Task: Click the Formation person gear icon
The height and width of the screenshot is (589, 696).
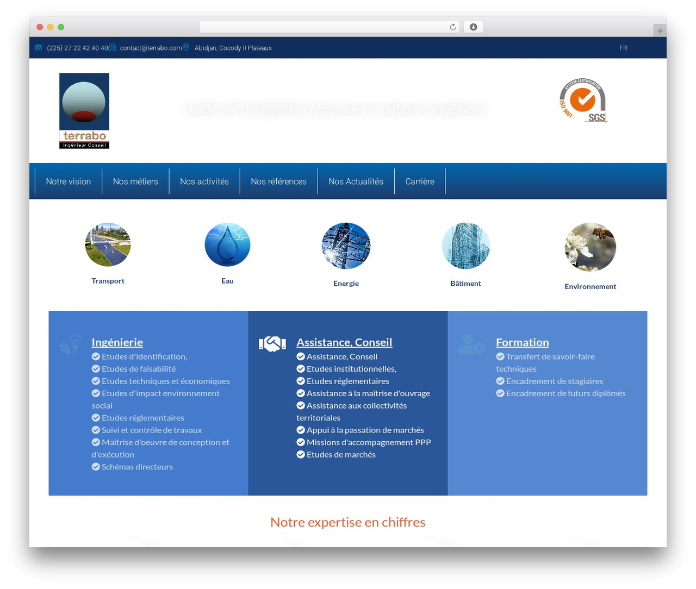Action: (471, 344)
